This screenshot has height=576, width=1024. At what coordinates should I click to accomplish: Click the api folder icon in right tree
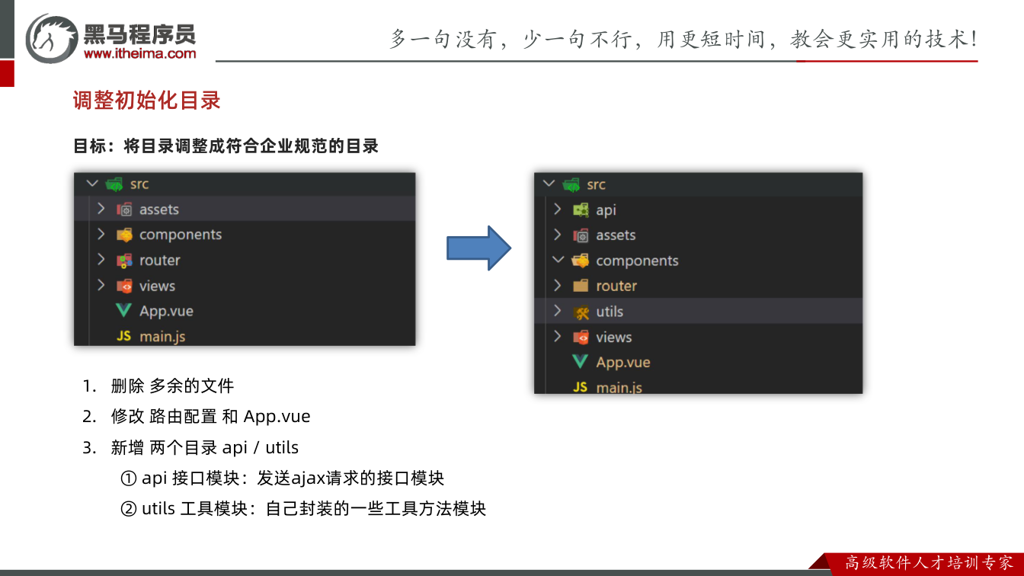[x=581, y=210]
